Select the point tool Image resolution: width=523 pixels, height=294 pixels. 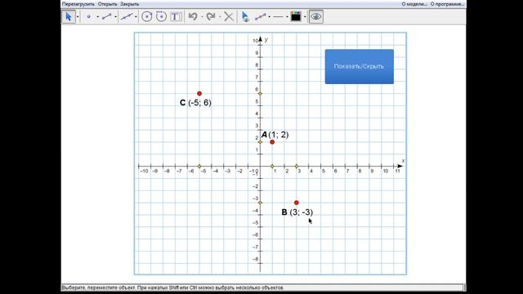point(88,16)
